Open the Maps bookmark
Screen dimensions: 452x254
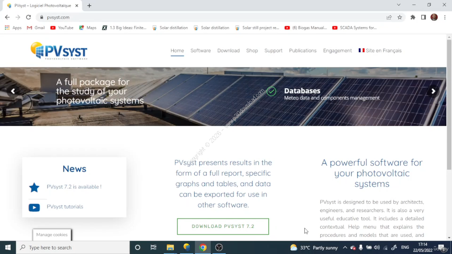click(88, 28)
